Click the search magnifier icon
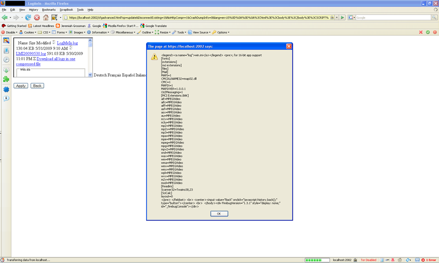This screenshot has width=439, height=263. click(434, 18)
